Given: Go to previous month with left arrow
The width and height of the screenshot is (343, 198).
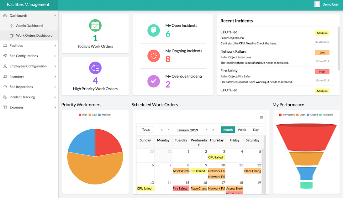Looking at the screenshot, I should click(169, 130).
